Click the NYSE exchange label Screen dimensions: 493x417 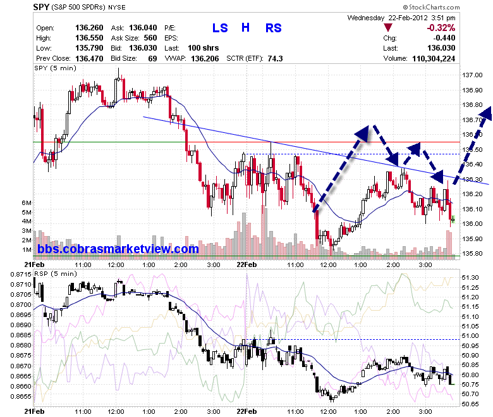tap(117, 7)
